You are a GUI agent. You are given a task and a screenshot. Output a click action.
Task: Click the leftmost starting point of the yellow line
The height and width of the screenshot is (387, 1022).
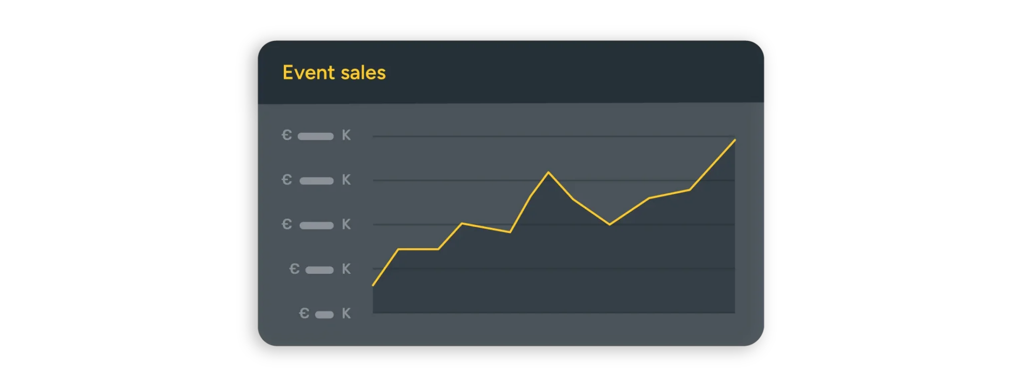pos(373,285)
